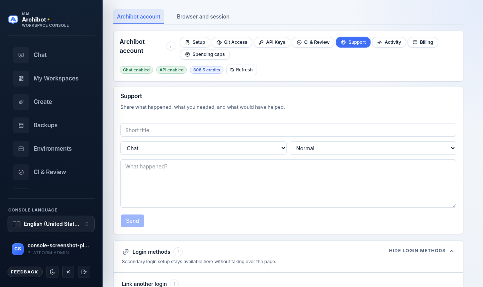Open the Activity section

389,42
